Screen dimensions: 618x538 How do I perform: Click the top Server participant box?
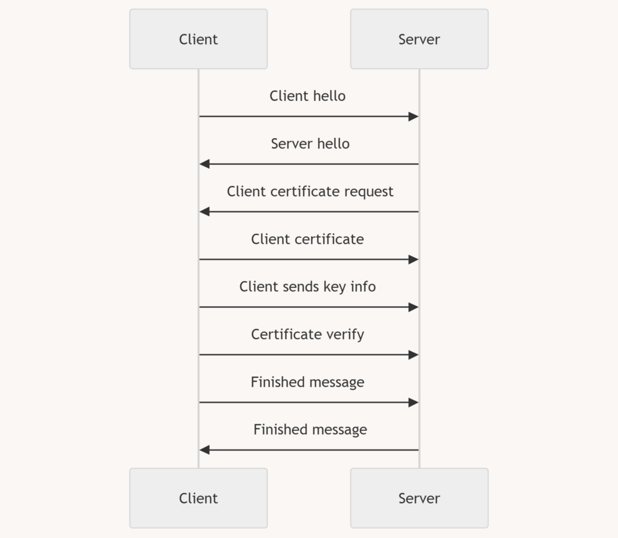pos(419,39)
